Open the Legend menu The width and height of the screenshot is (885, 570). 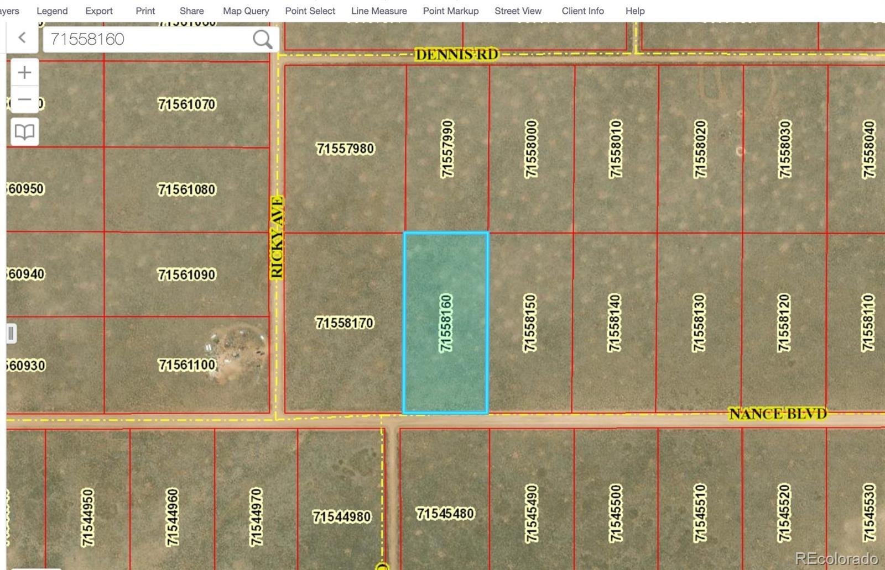pyautogui.click(x=52, y=10)
